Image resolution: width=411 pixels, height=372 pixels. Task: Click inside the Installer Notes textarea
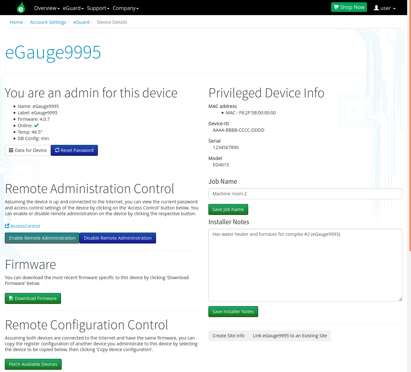coord(305,265)
